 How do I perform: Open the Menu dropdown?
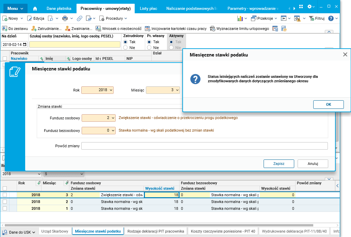point(15,9)
